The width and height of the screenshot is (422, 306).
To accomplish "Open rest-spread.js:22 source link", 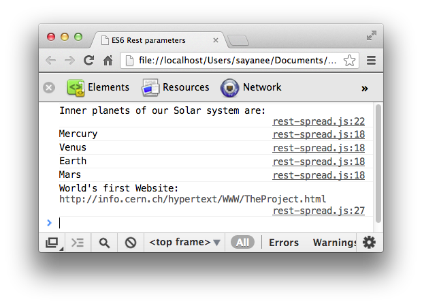I will tap(319, 123).
